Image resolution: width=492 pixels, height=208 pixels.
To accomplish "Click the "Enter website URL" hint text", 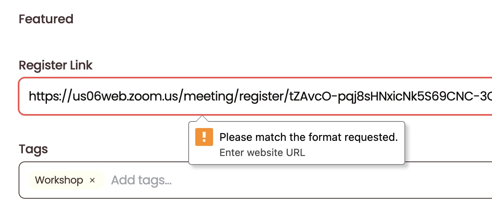I will click(262, 153).
